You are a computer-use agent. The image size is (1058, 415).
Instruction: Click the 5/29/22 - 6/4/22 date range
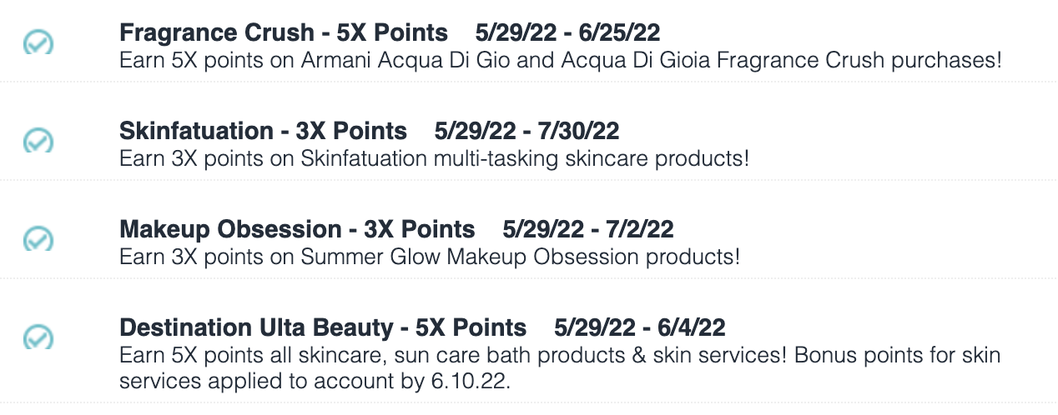640,327
